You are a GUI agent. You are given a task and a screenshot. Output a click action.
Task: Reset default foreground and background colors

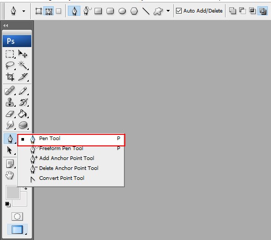7,204
